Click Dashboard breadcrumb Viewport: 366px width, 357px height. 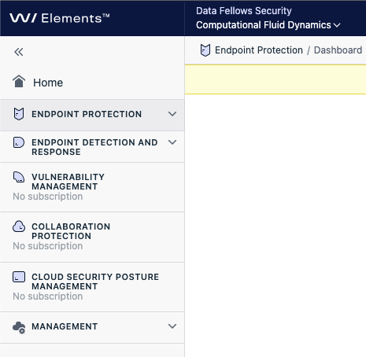(338, 50)
